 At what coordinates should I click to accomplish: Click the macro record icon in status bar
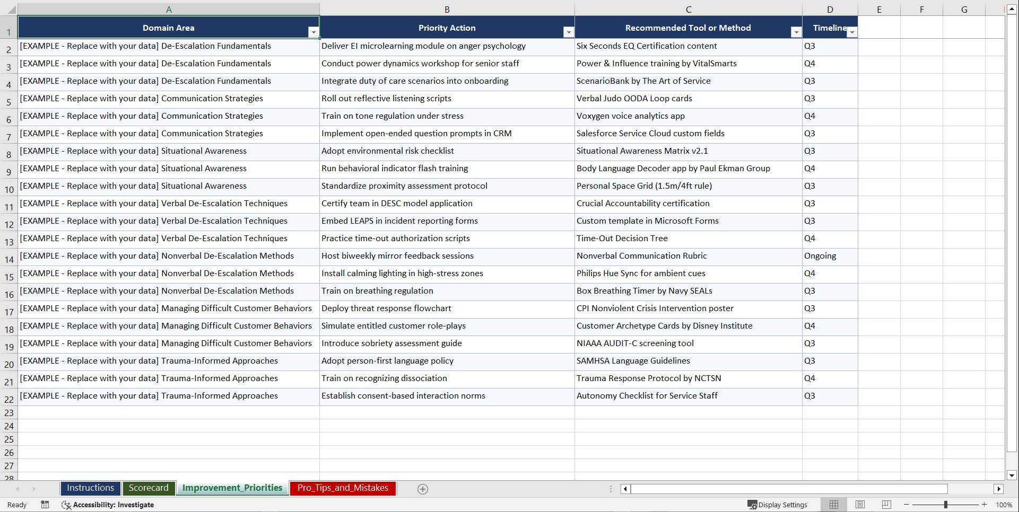45,505
